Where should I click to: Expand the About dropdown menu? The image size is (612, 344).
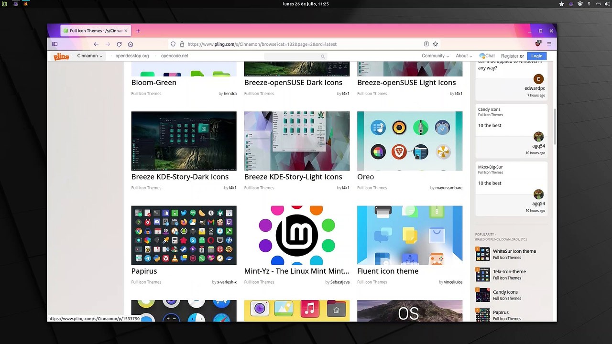(464, 56)
